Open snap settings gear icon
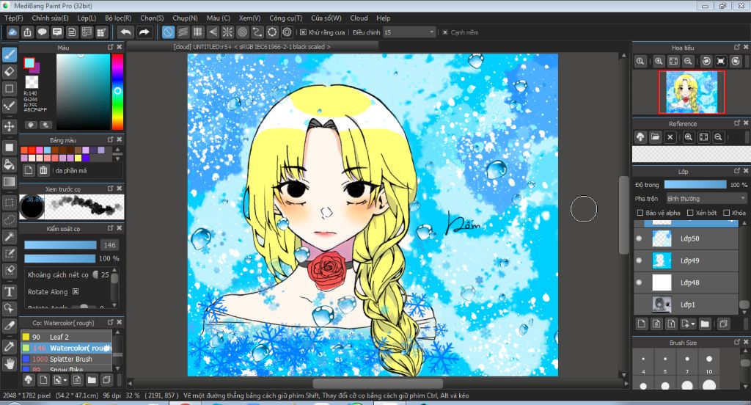751x405 pixels. [287, 32]
